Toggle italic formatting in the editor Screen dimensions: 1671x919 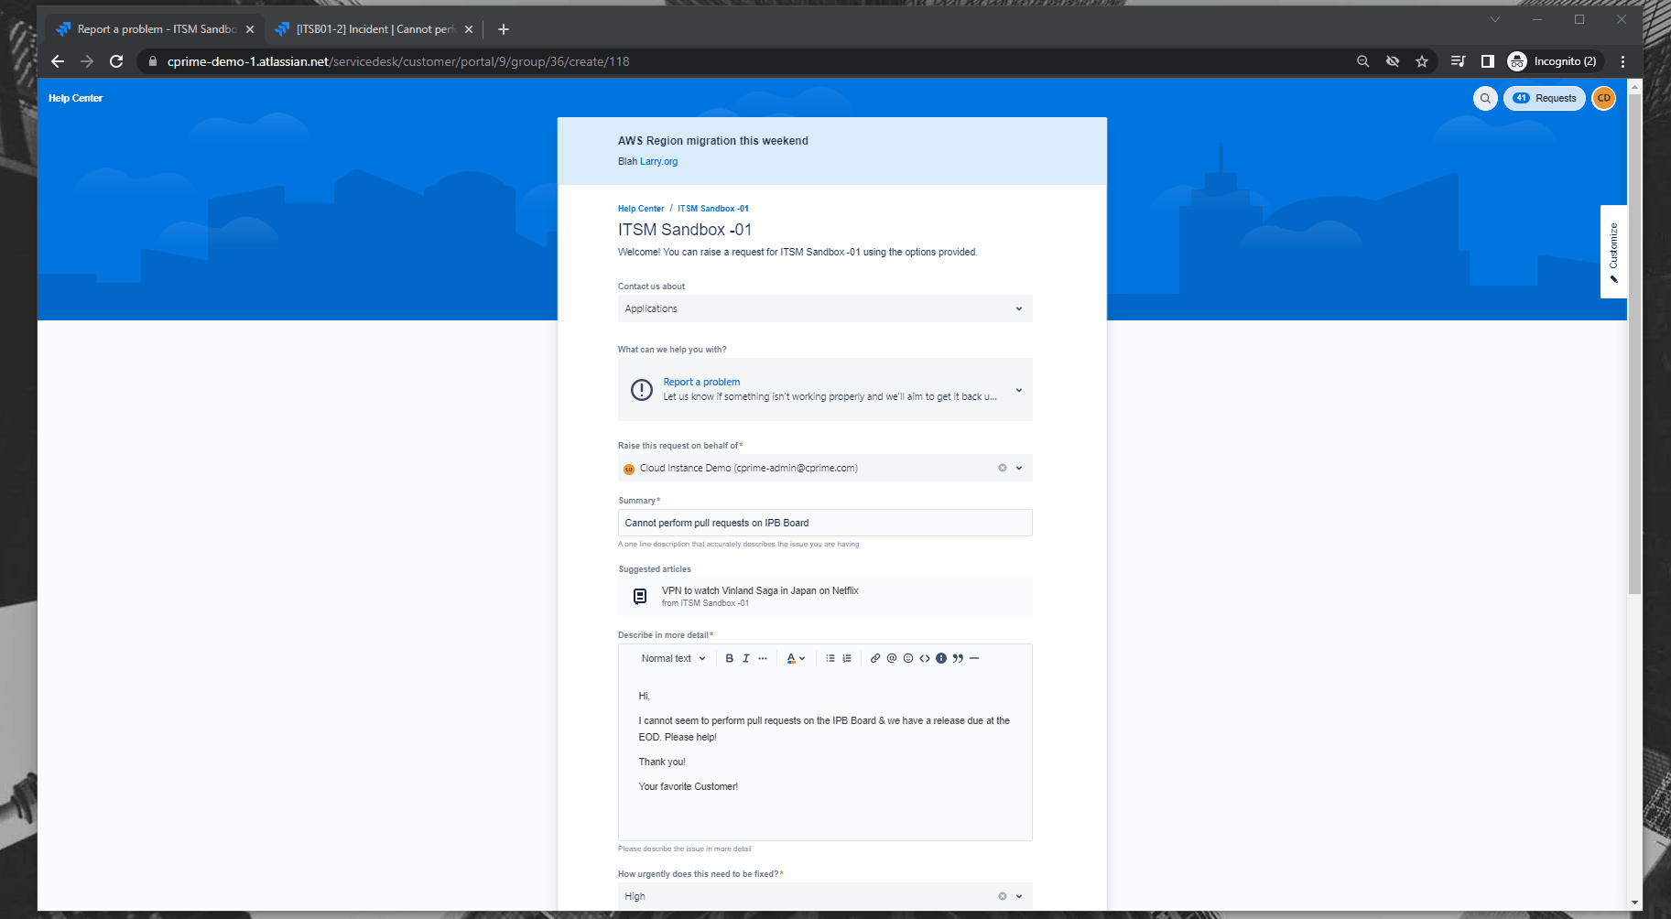(x=745, y=658)
